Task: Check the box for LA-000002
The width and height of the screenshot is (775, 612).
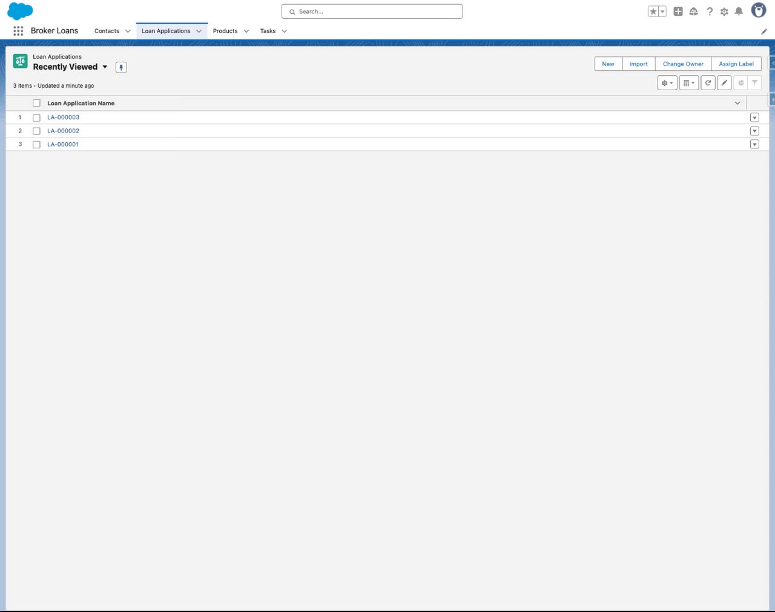Action: 36,131
